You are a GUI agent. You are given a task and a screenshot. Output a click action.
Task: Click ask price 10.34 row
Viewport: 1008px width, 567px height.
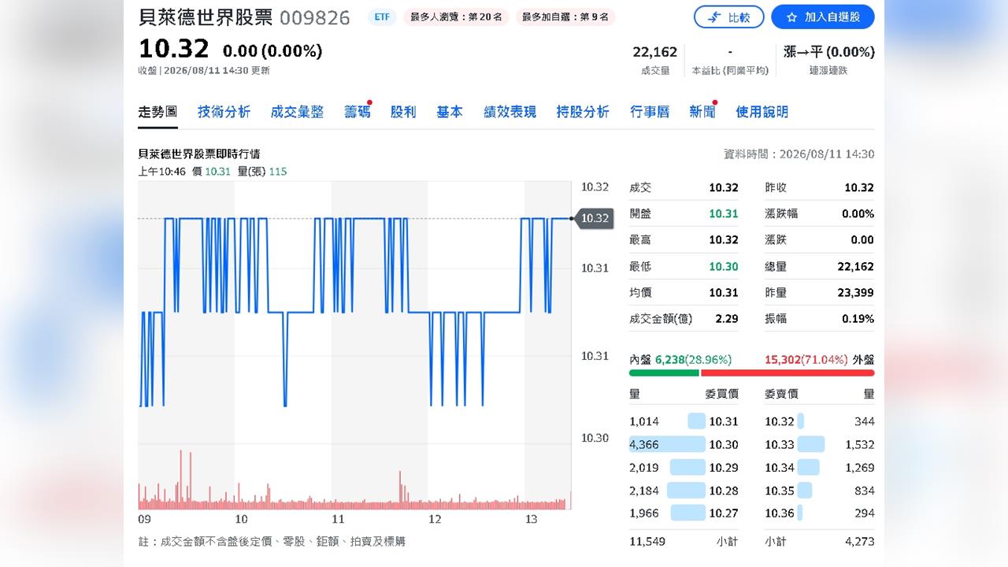point(819,467)
